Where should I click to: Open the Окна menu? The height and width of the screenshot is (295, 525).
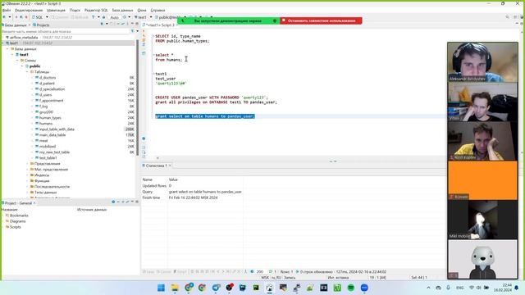click(x=142, y=11)
